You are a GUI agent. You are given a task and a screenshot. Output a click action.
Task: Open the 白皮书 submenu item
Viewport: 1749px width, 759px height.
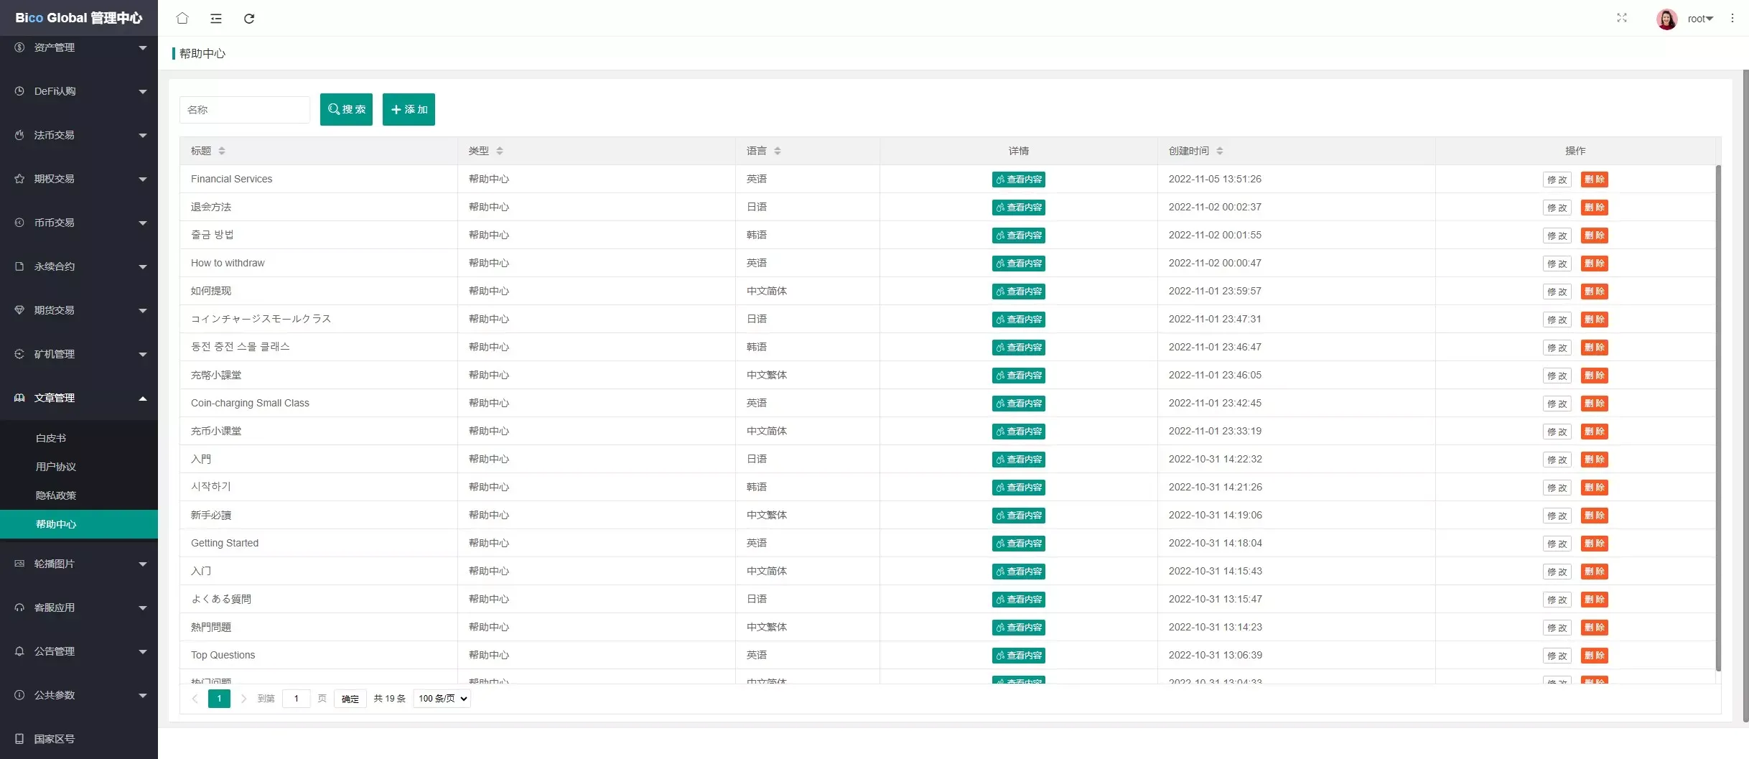tap(79, 438)
